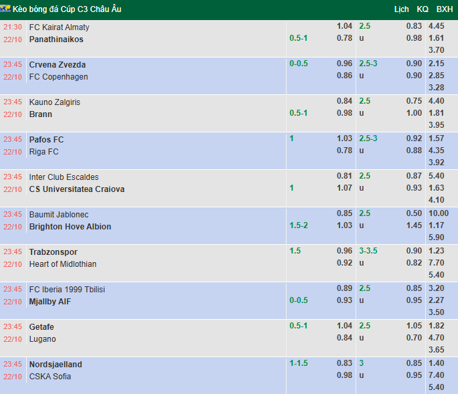Click FC Copenhagen team name

pyautogui.click(x=58, y=77)
